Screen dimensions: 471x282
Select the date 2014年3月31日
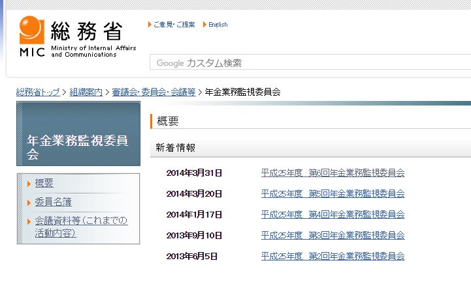[194, 173]
